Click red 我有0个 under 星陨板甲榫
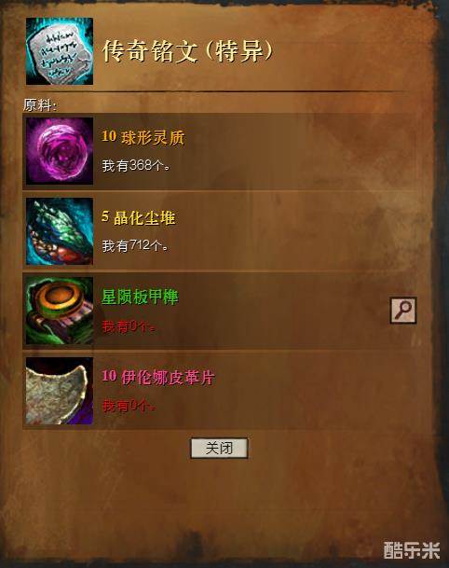Screen dimensions: 449x568 pyautogui.click(x=129, y=326)
